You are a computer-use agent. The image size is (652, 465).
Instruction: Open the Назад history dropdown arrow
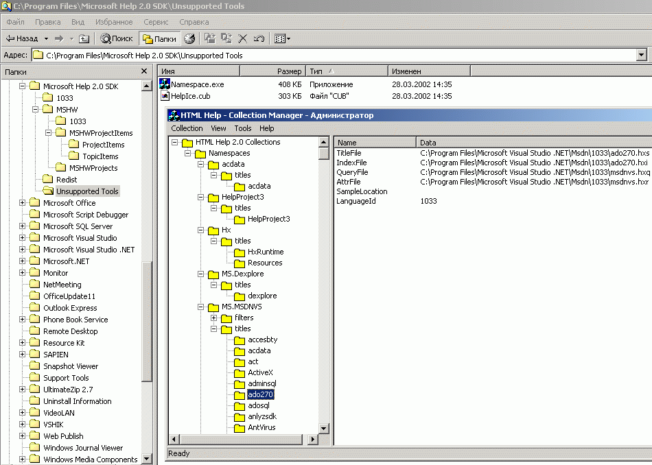46,38
